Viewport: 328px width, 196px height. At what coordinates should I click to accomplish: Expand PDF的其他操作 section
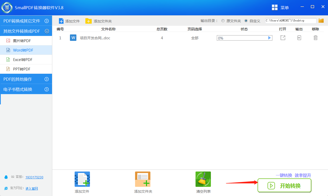(x=26, y=79)
